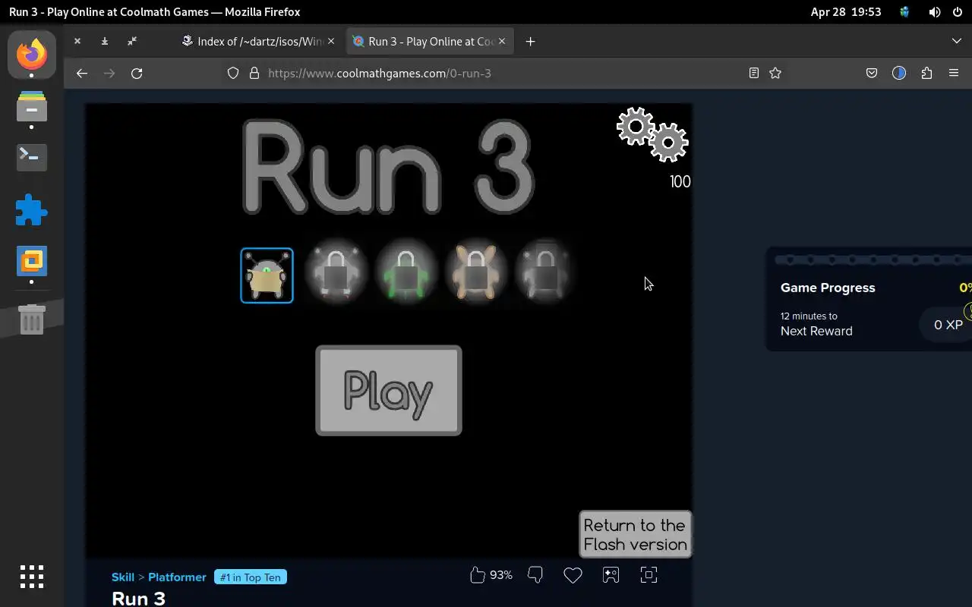Open the Skill category link

click(x=123, y=577)
